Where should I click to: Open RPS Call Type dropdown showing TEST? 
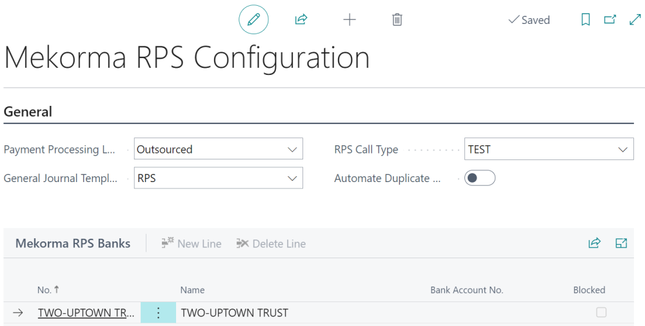(549, 148)
